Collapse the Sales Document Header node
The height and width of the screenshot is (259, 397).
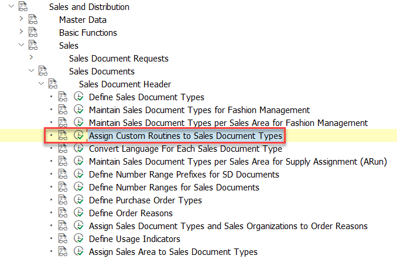click(41, 83)
